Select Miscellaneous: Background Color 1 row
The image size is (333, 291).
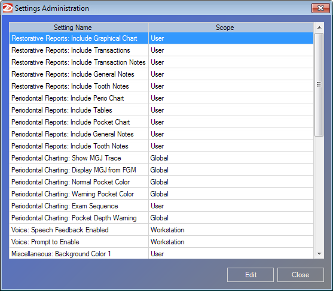[161, 253]
